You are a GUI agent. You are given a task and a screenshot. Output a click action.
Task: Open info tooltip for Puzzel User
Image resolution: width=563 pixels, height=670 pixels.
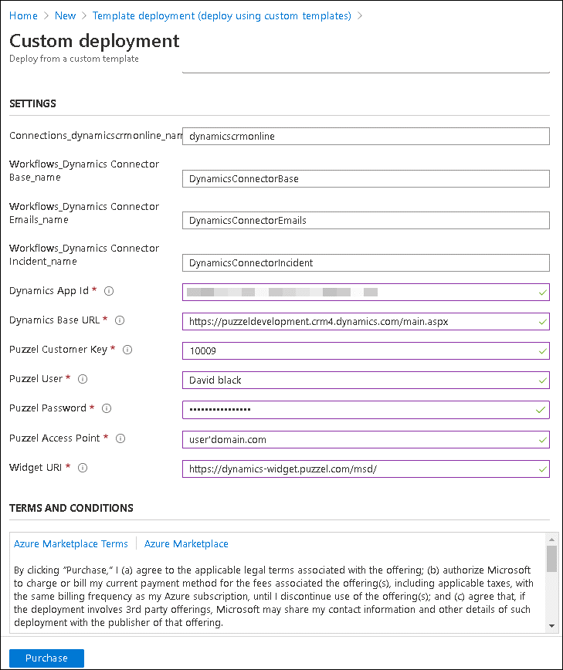pos(83,379)
